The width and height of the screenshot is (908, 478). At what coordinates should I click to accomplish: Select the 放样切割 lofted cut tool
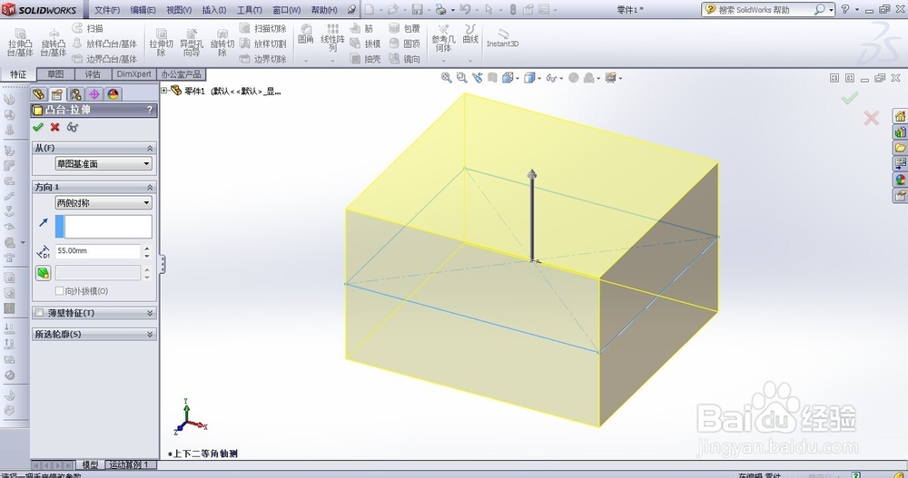[x=263, y=44]
